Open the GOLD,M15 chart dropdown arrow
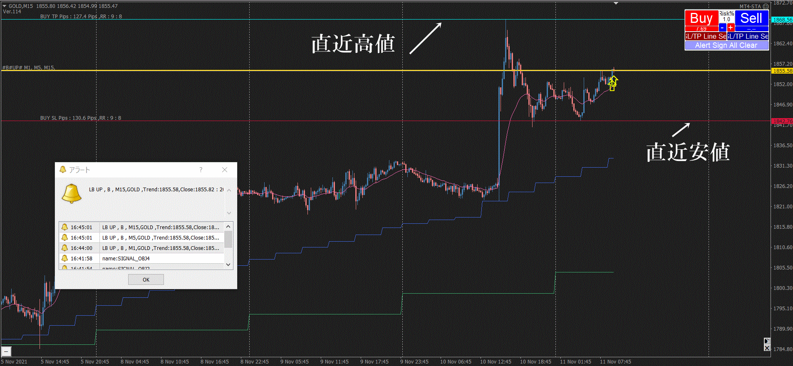 (x=4, y=6)
